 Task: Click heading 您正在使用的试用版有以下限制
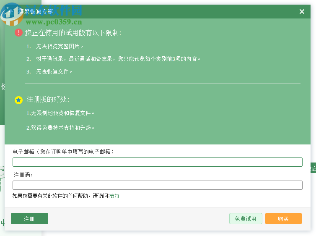(73, 33)
